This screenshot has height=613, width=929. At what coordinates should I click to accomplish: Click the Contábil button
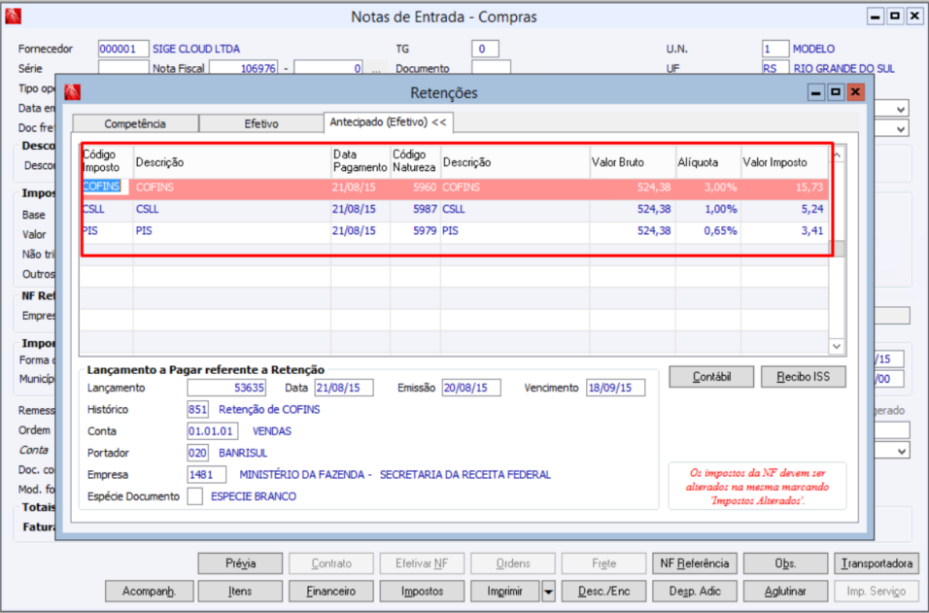[710, 377]
